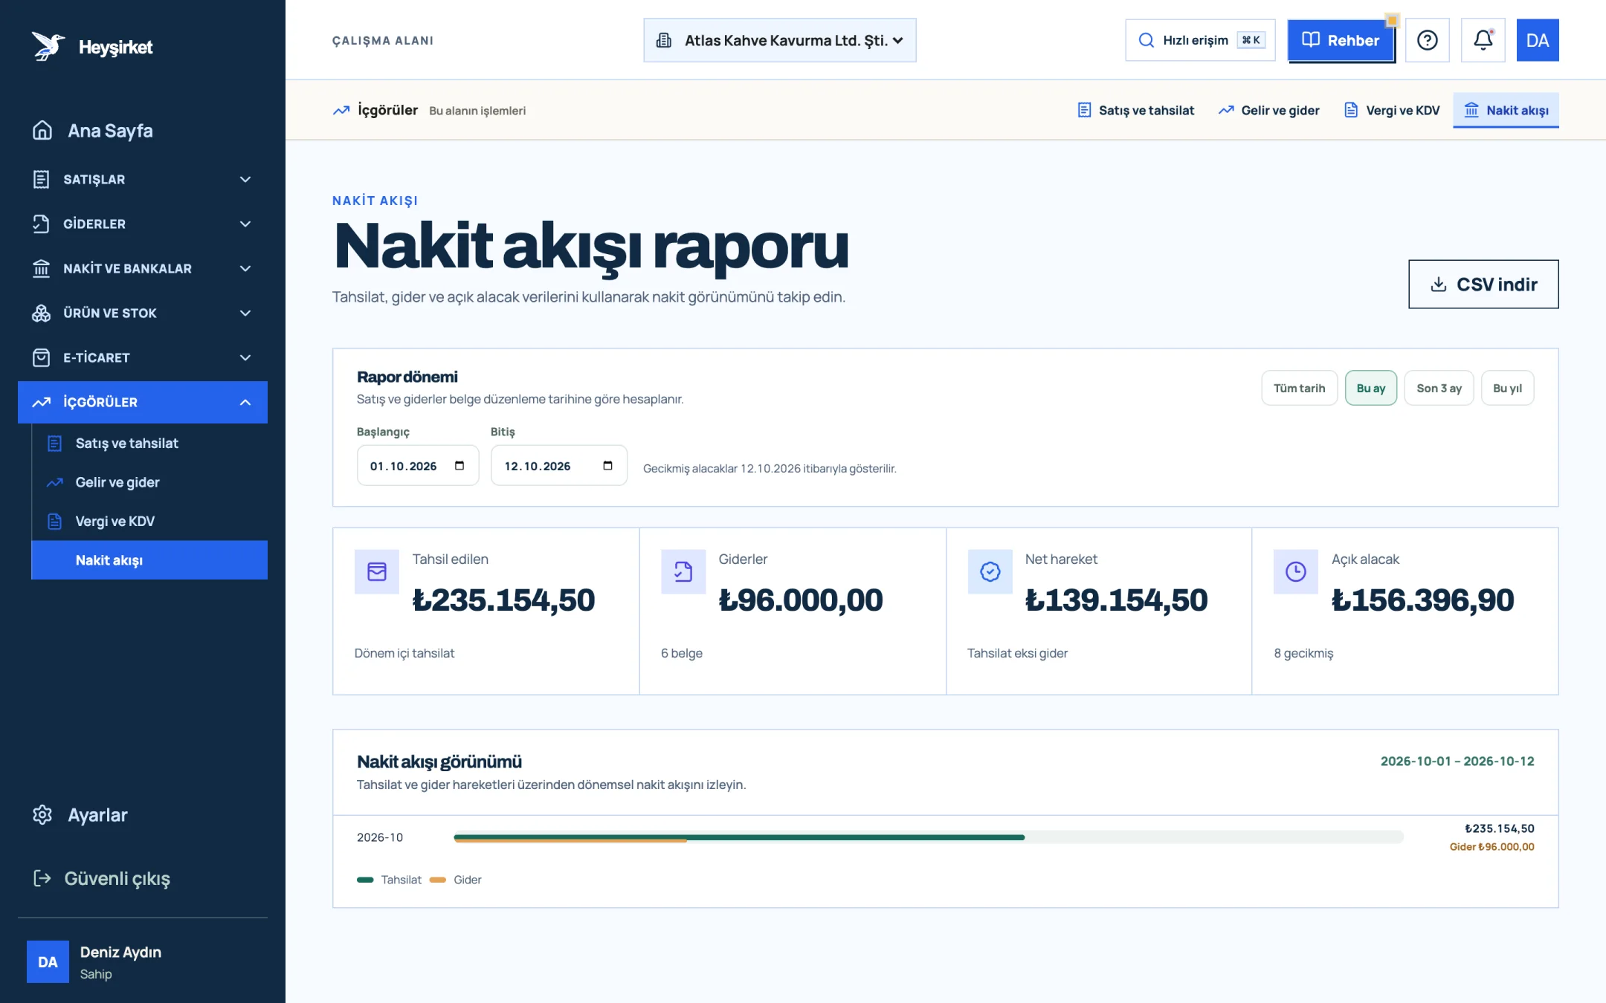Select the Tüm tarih period option
1606x1003 pixels.
tap(1299, 388)
